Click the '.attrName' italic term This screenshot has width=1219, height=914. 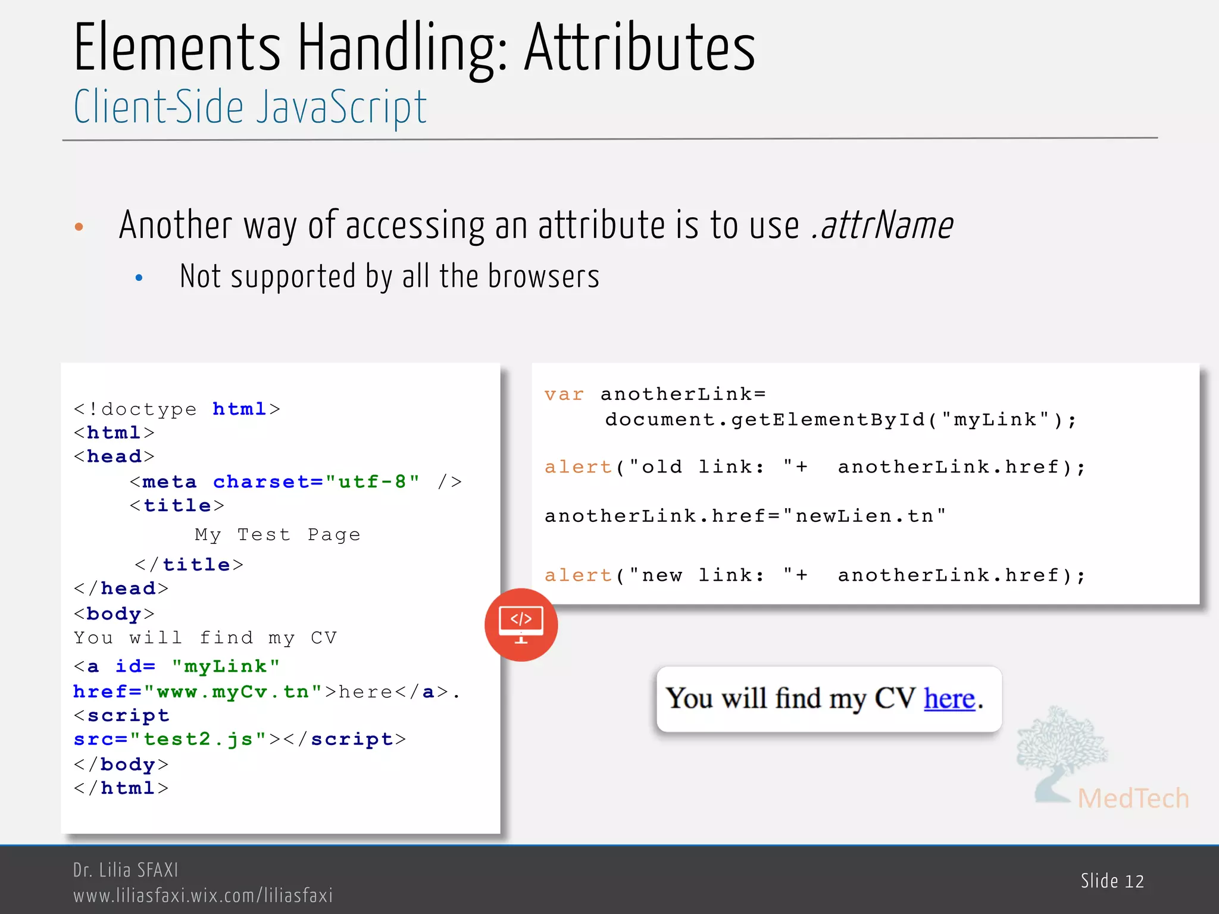tap(883, 226)
